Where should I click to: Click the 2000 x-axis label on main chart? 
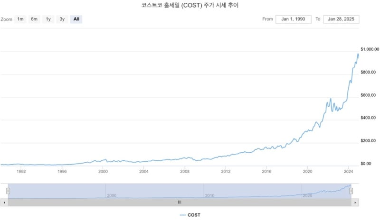103,171
